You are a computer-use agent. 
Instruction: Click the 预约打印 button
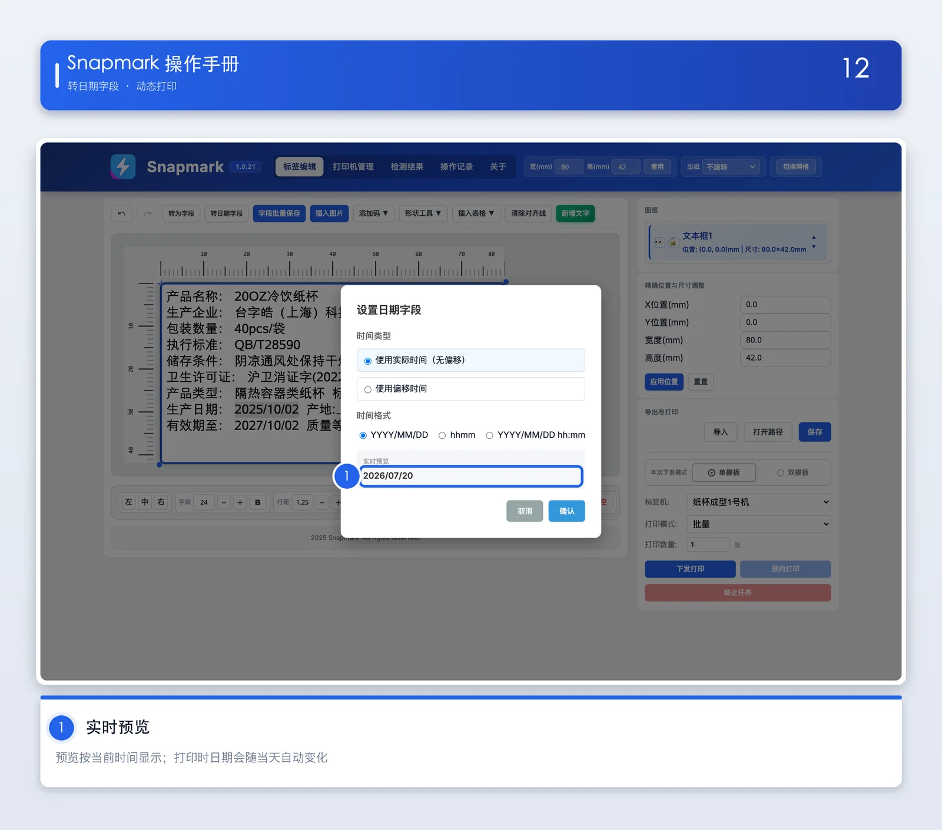pos(785,569)
